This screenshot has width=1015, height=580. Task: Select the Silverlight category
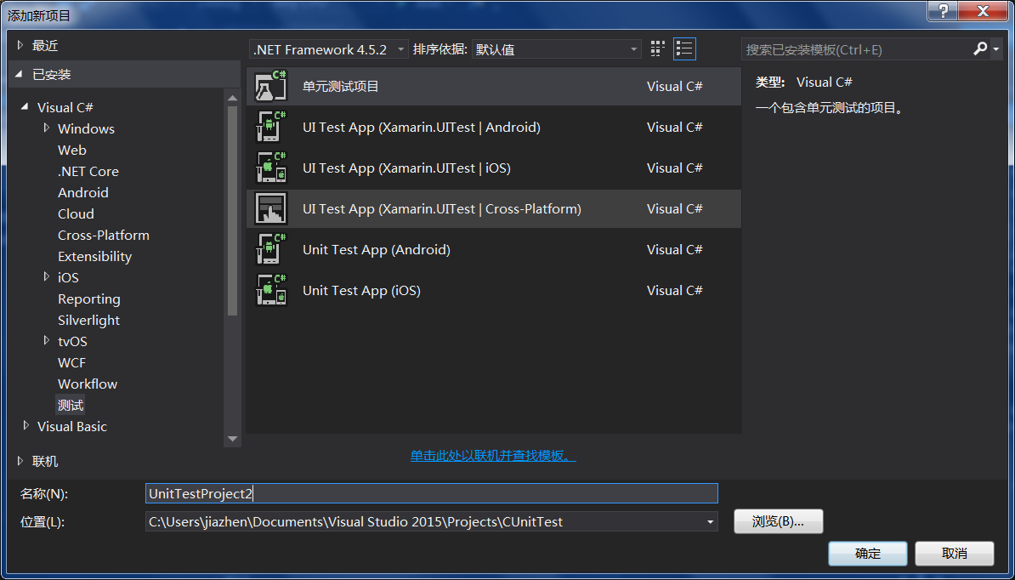(x=88, y=321)
